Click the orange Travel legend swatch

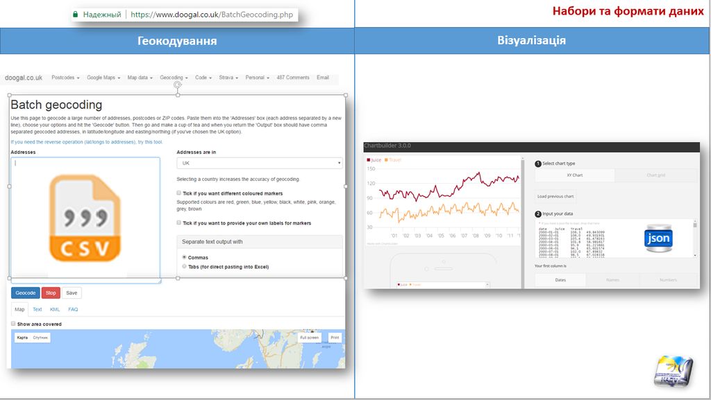click(386, 159)
